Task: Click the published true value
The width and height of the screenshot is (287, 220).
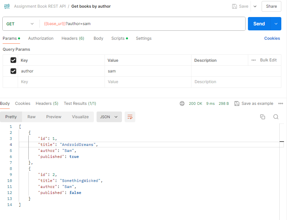Action: (74, 157)
